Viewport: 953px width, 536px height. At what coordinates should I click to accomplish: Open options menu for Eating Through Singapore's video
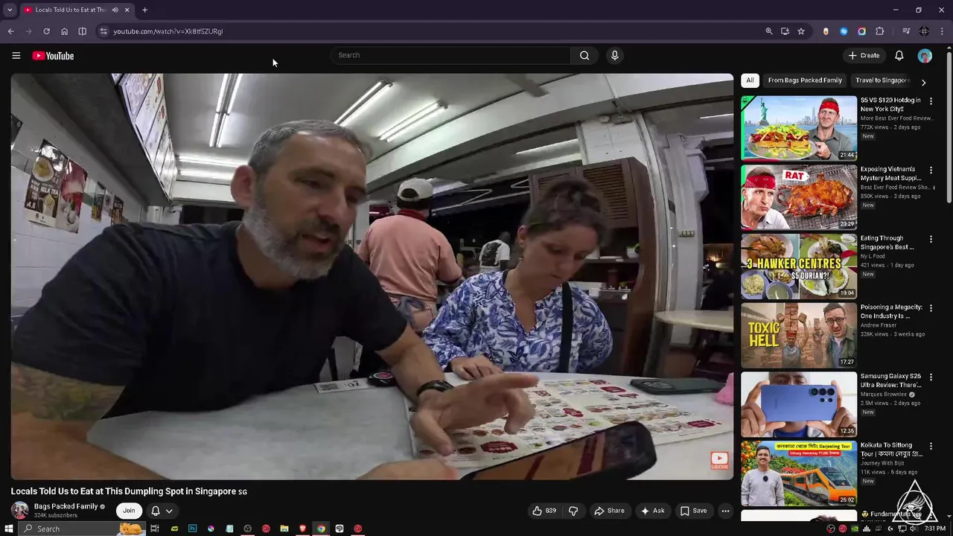point(931,240)
